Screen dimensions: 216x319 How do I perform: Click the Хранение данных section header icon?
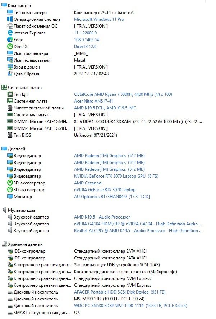tap(4, 244)
